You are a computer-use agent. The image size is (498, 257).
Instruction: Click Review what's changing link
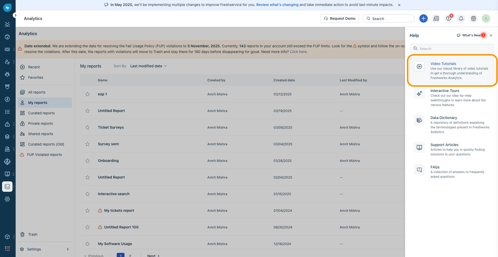(x=277, y=5)
